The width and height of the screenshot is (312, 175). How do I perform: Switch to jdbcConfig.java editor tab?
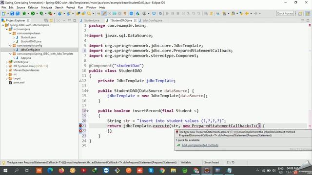tap(153, 20)
